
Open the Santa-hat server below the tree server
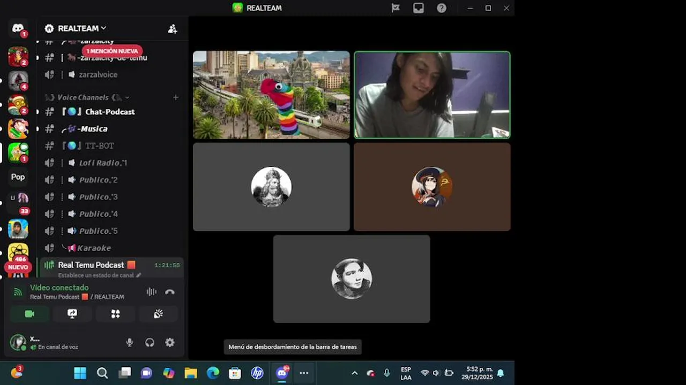[x=18, y=105]
